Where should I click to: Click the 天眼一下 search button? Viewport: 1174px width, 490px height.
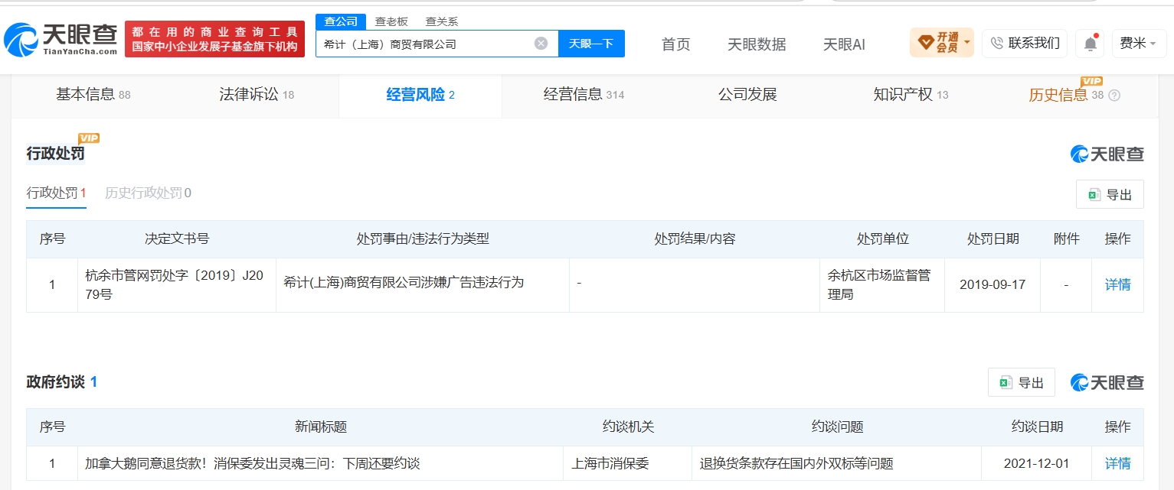click(x=591, y=44)
